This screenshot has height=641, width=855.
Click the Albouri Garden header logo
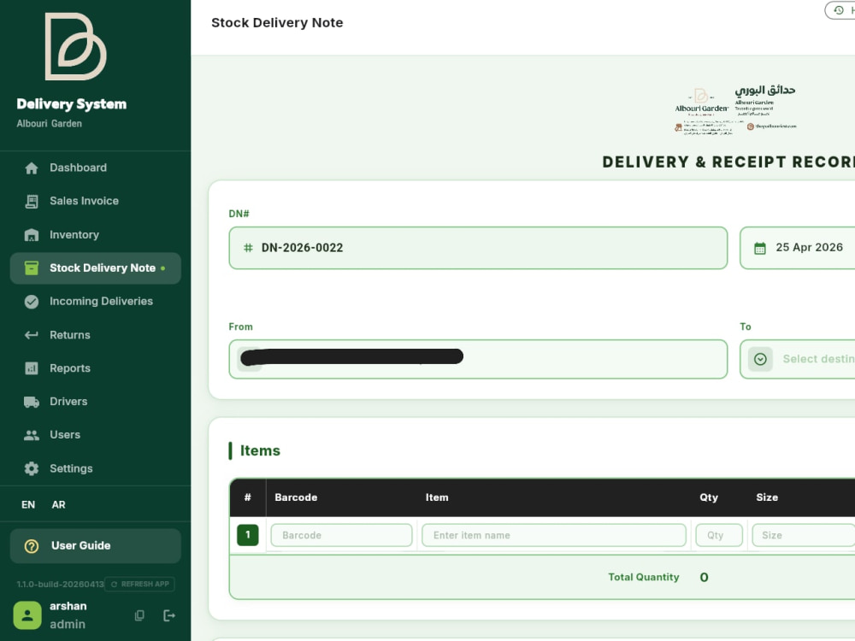[x=735, y=109]
